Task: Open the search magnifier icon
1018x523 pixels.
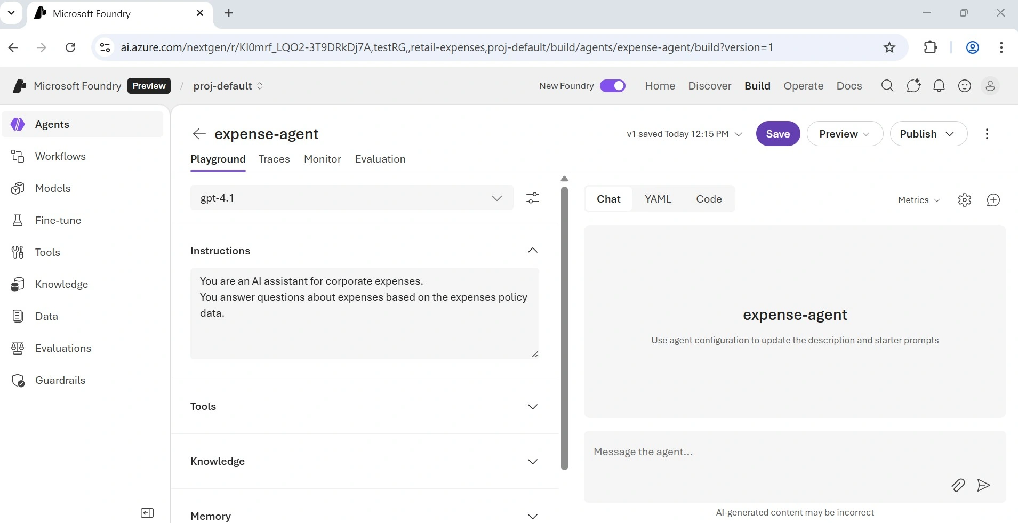Action: pos(887,86)
